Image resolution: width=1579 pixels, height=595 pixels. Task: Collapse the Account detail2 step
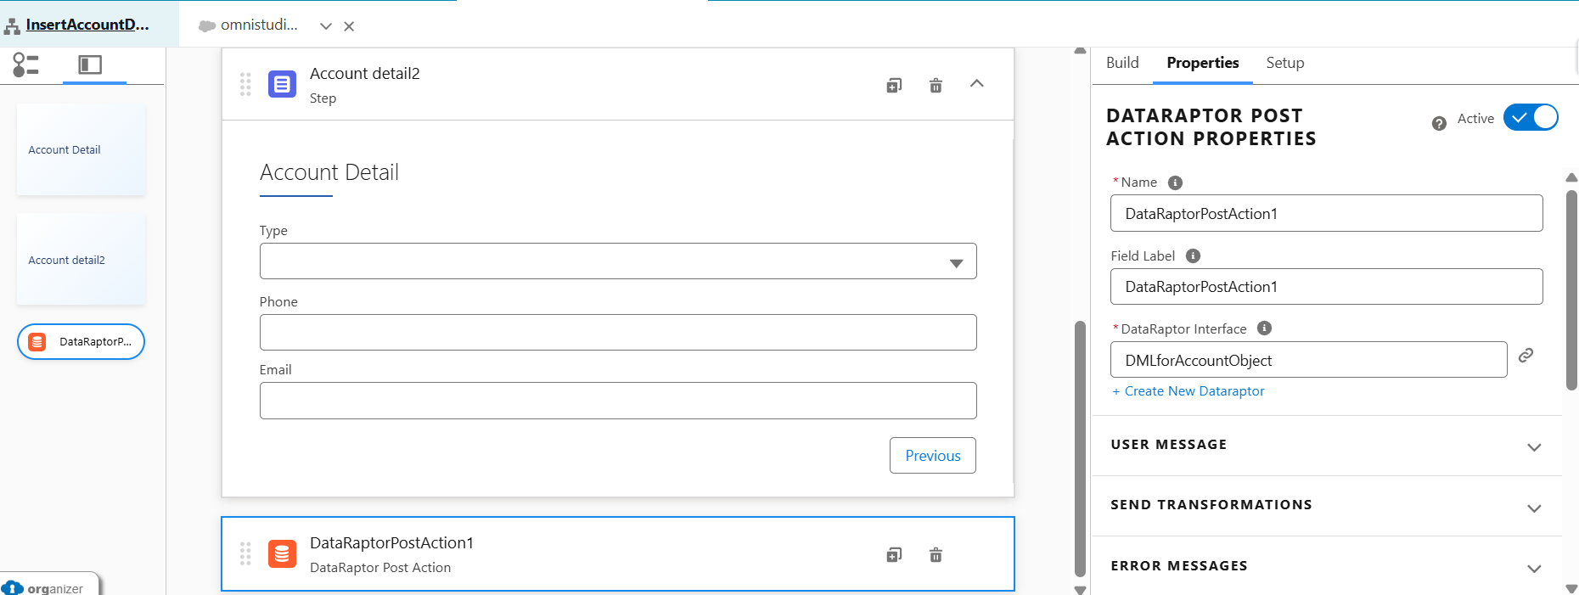(977, 83)
